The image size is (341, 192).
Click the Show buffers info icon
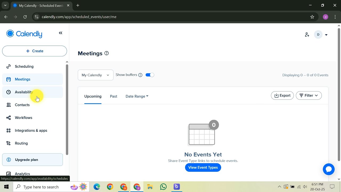(140, 75)
